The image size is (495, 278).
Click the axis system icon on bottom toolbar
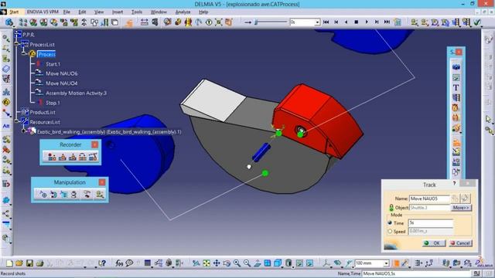click(326, 263)
